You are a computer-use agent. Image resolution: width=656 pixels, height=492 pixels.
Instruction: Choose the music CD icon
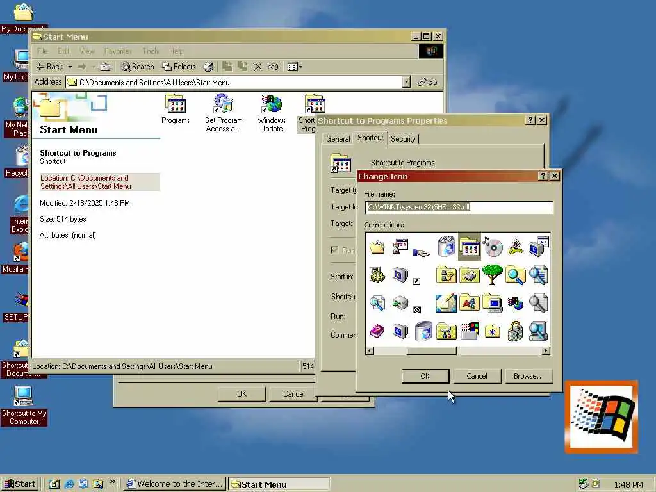[492, 247]
